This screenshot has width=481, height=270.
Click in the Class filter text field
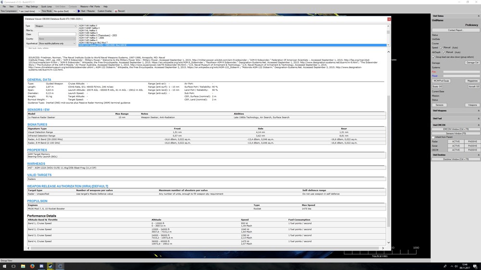[57, 35]
